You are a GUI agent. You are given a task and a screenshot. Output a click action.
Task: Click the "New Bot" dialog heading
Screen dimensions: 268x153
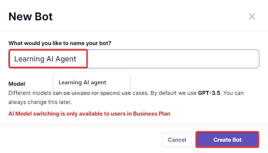click(31, 16)
